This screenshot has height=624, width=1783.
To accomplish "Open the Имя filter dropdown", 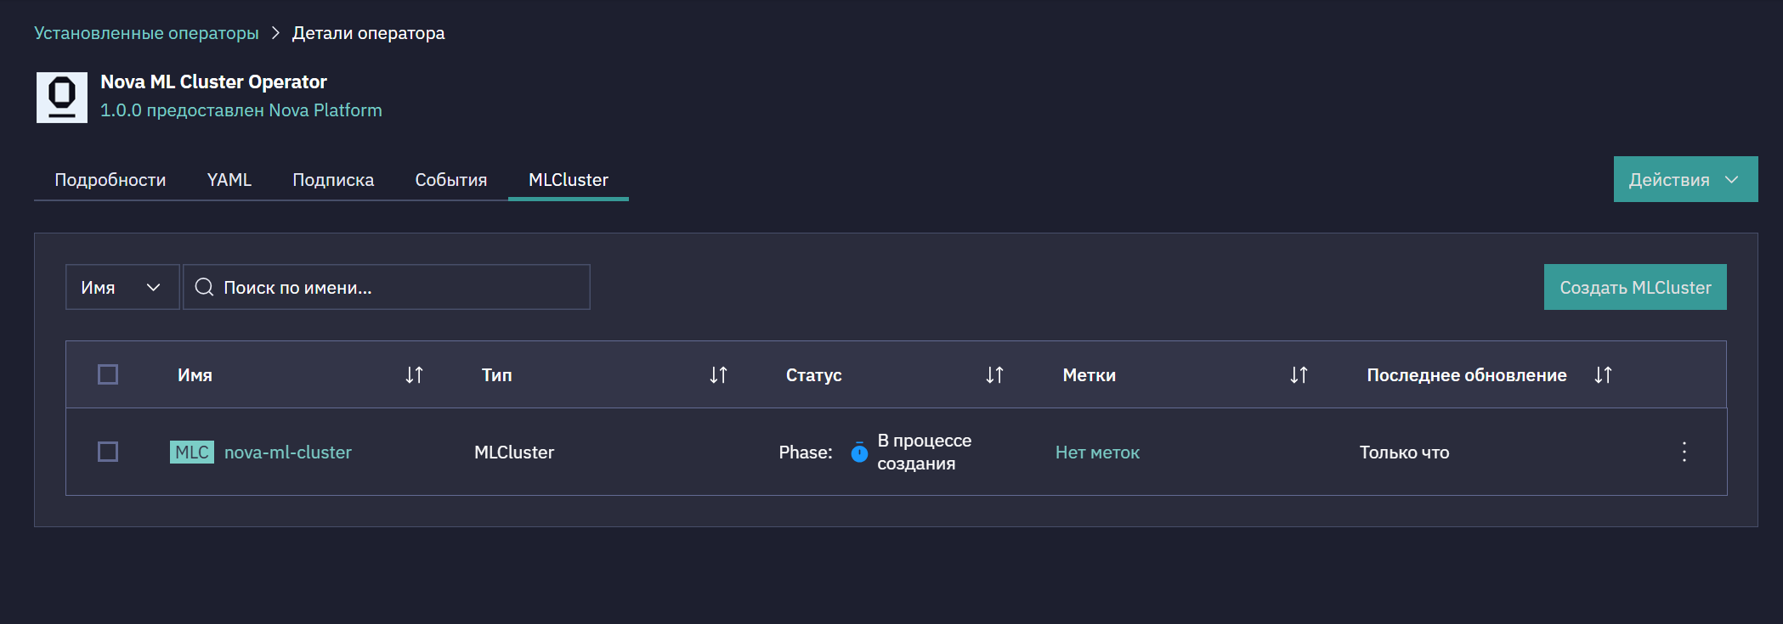I will point(122,287).
